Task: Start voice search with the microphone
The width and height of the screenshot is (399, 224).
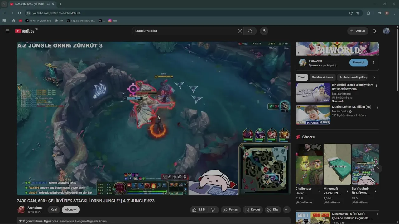Action: tap(264, 31)
